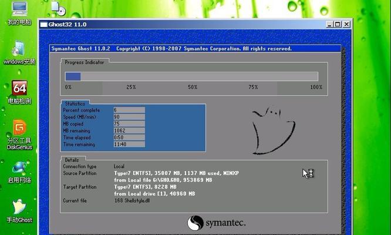Screen dimensions: 391x235
Task: Click the Current file Shellstyle.dll text
Action: click(x=132, y=200)
